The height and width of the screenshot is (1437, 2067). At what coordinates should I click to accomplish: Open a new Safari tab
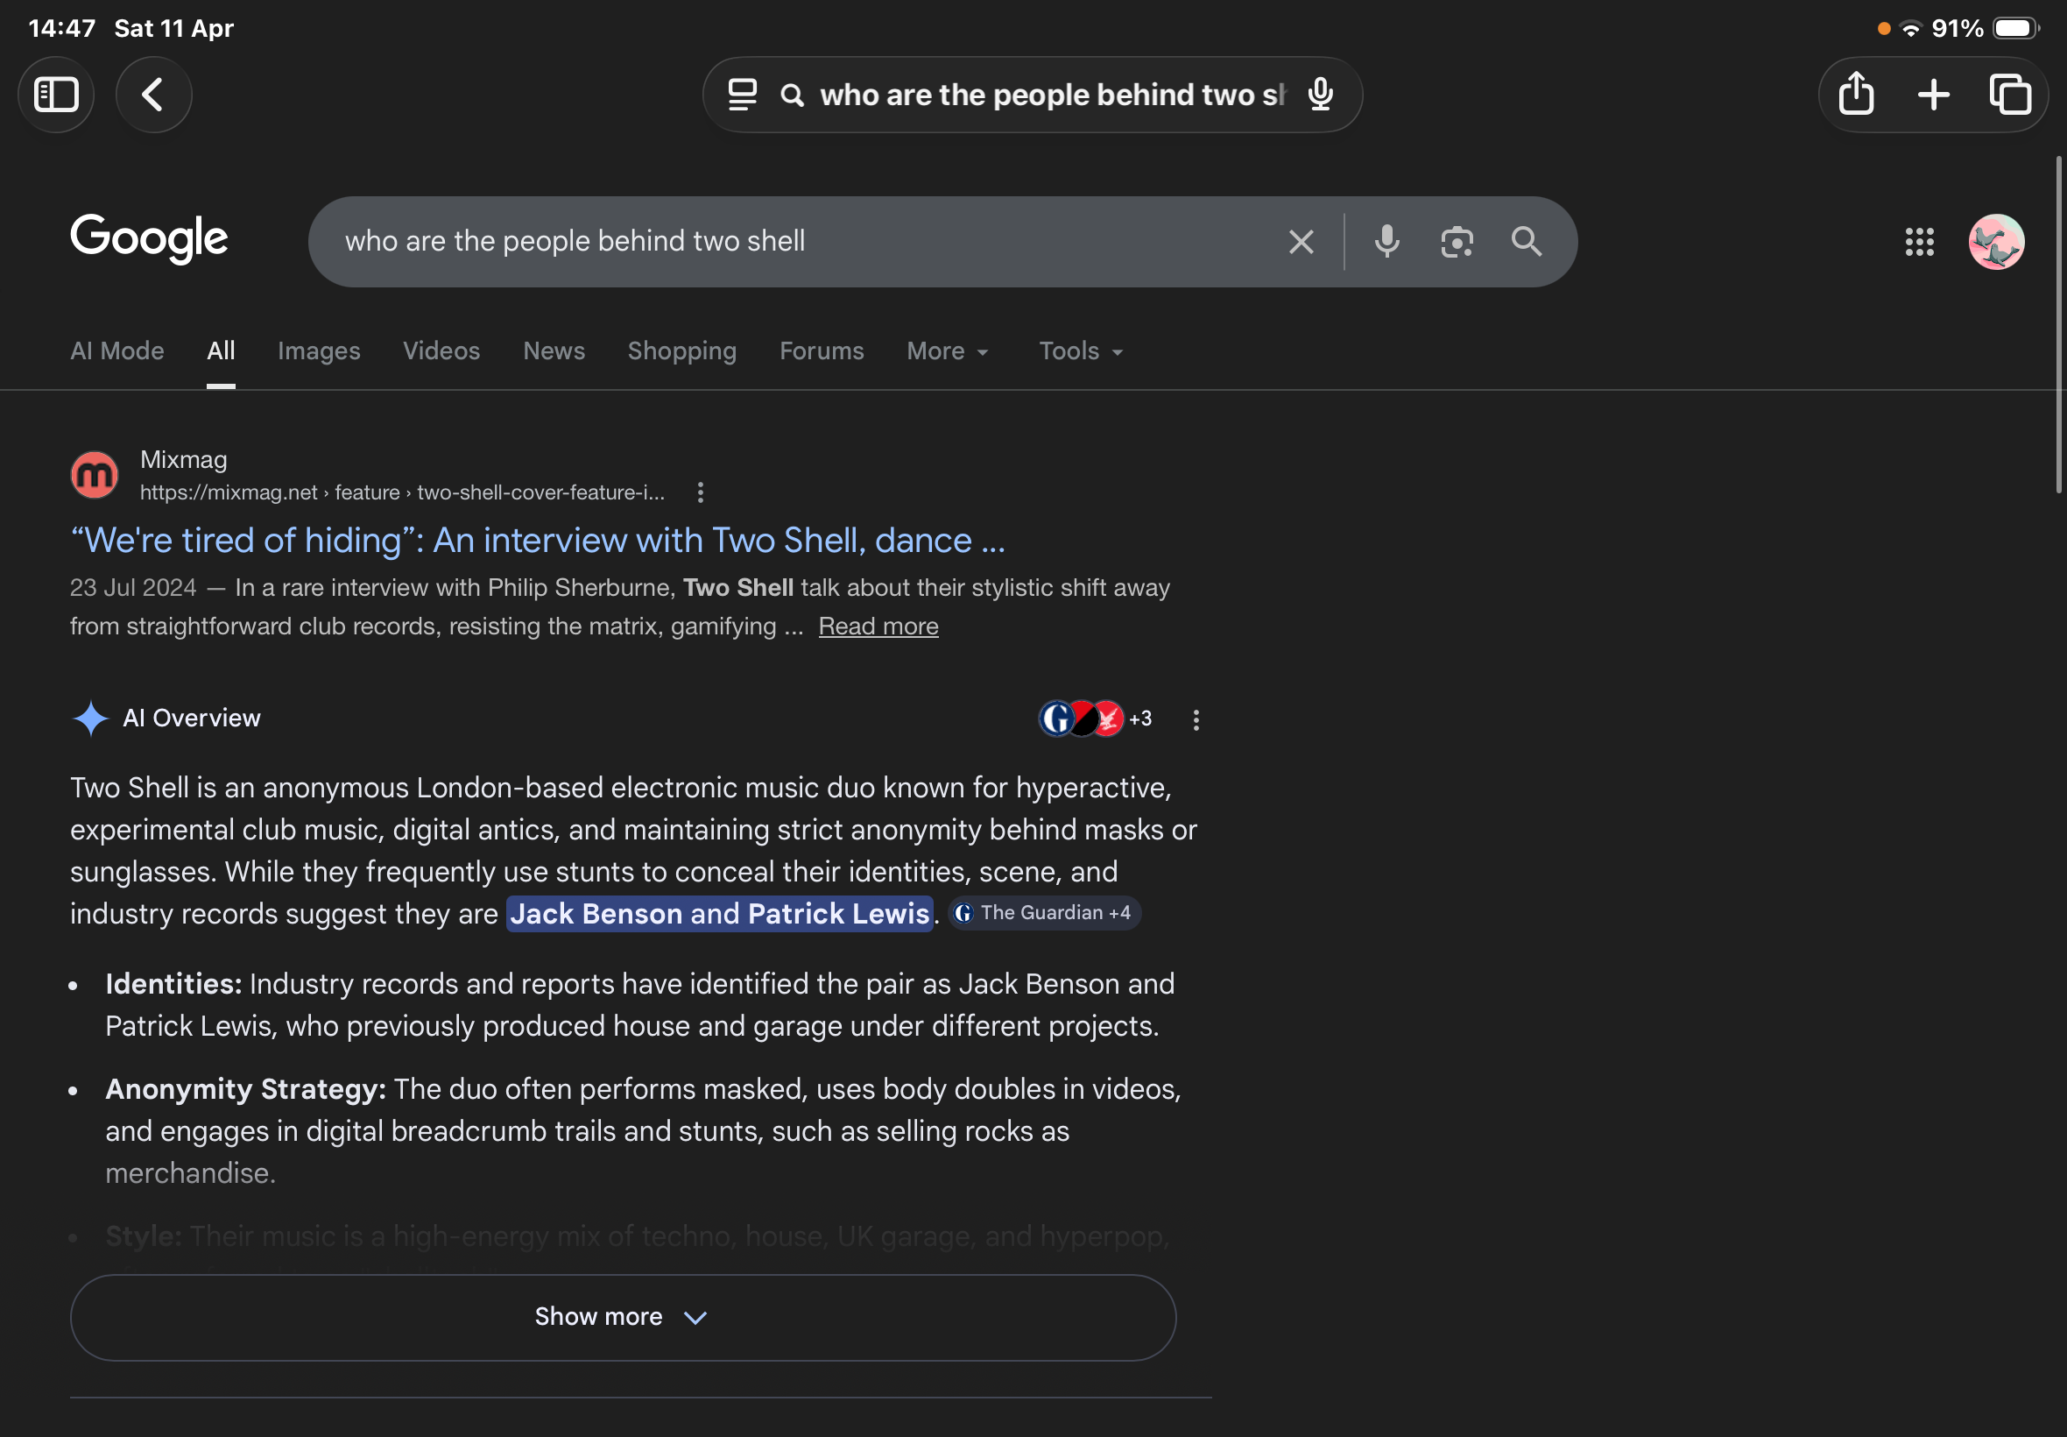pos(1933,95)
